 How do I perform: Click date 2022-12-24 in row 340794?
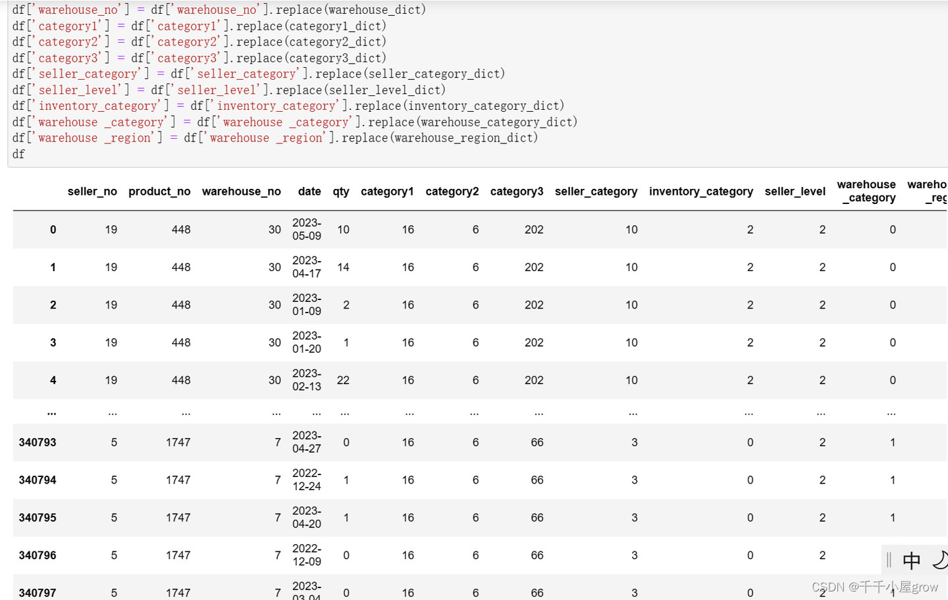[x=307, y=480]
